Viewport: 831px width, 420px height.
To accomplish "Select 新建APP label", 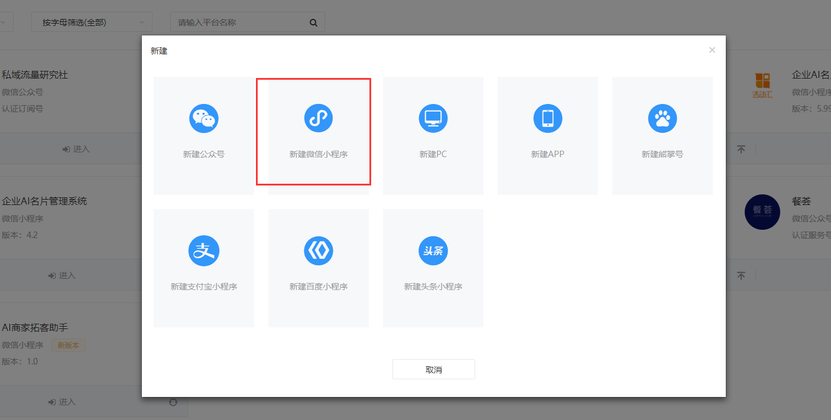I will point(548,154).
